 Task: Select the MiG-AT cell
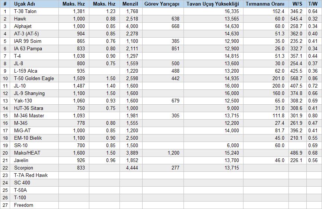34,130
